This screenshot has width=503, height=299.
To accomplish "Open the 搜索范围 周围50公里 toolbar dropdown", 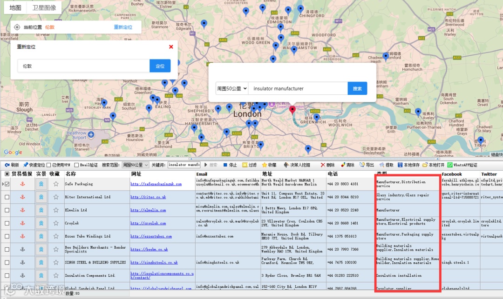I will point(136,165).
